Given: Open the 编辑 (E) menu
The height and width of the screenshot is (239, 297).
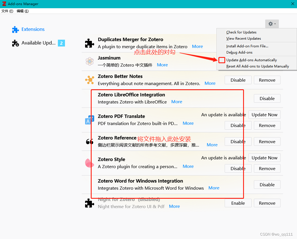Looking at the screenshot, I should pyautogui.click(x=22, y=11).
